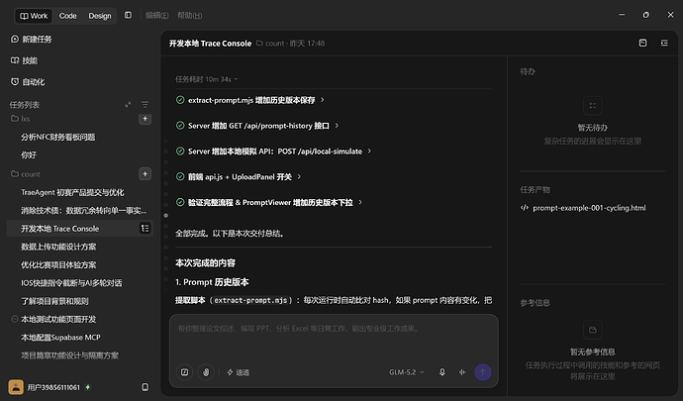The width and height of the screenshot is (683, 401).
Task: Click the inline code extract-prompt.mjs
Action: point(250,300)
